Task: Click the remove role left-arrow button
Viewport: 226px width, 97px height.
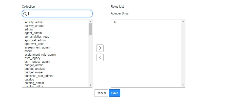Action: pyautogui.click(x=100, y=57)
